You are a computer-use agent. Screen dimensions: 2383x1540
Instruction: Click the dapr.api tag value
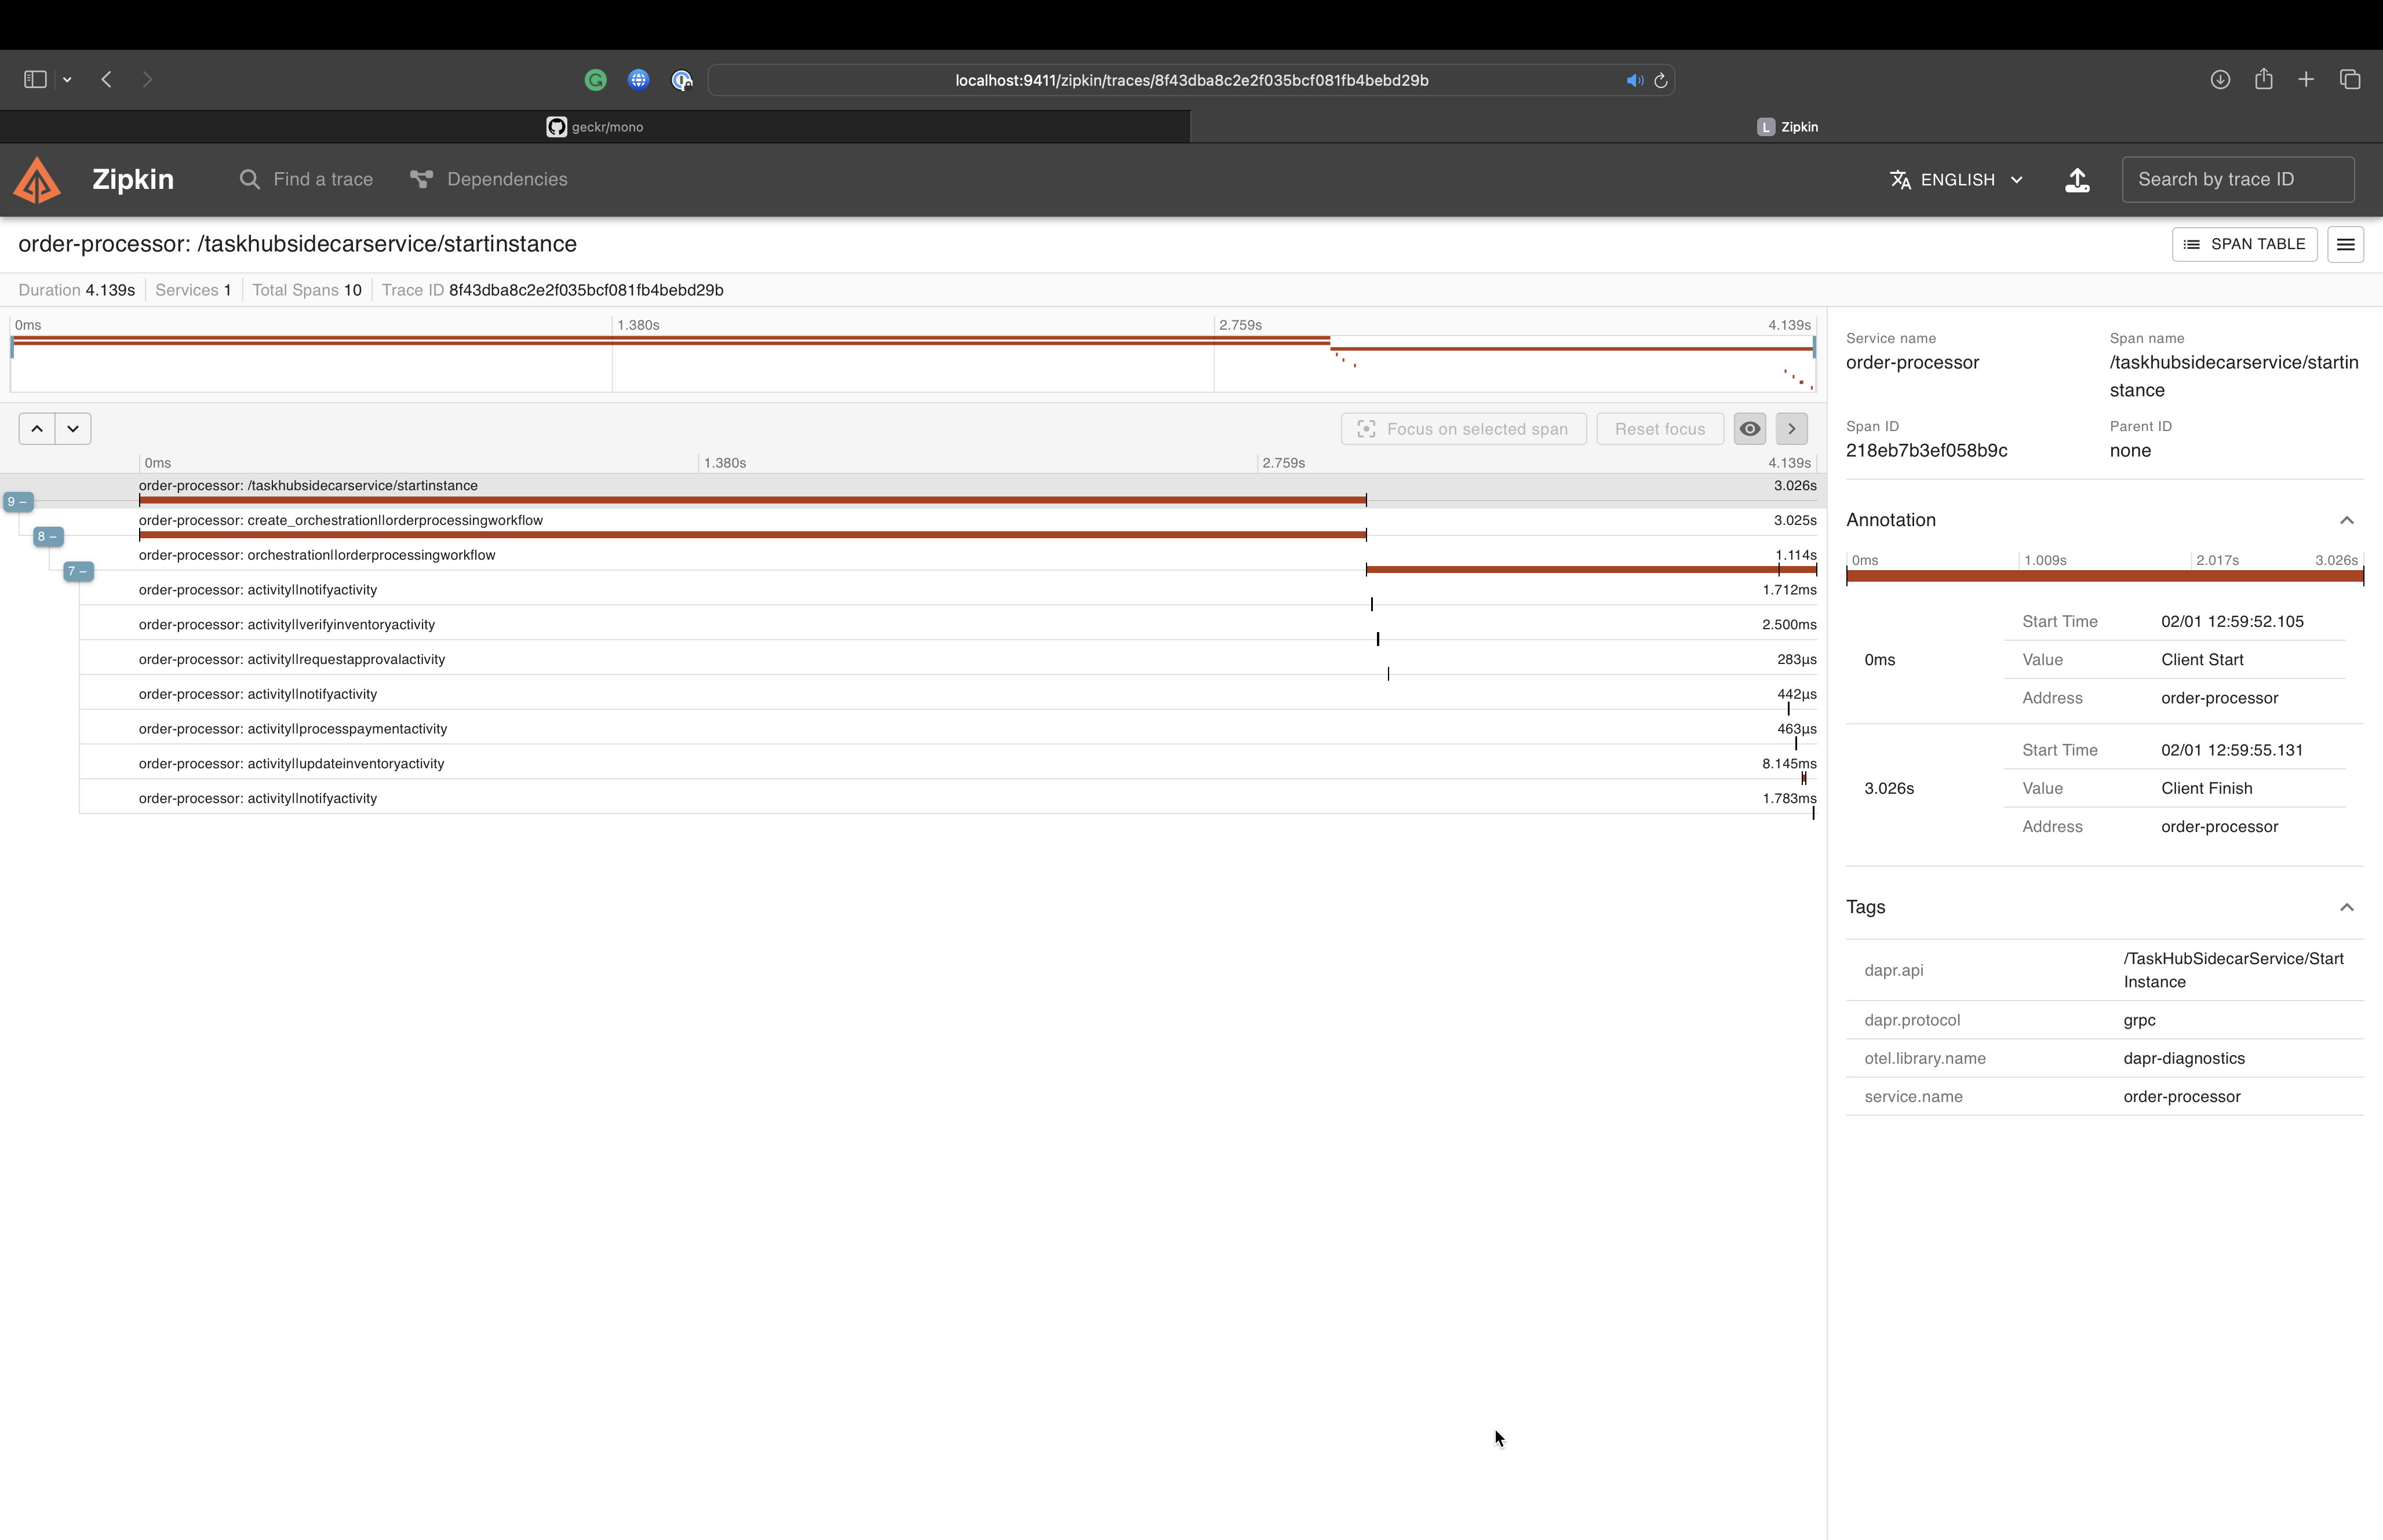click(x=2233, y=970)
